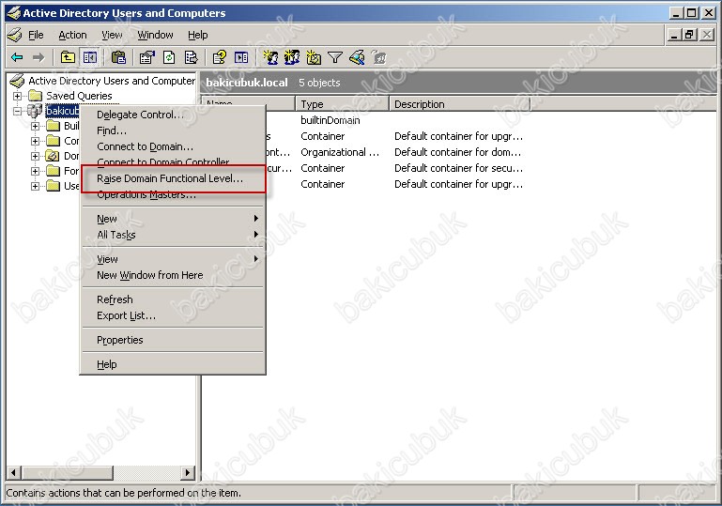
Task: Expand the Buil tree node
Action: pos(35,126)
